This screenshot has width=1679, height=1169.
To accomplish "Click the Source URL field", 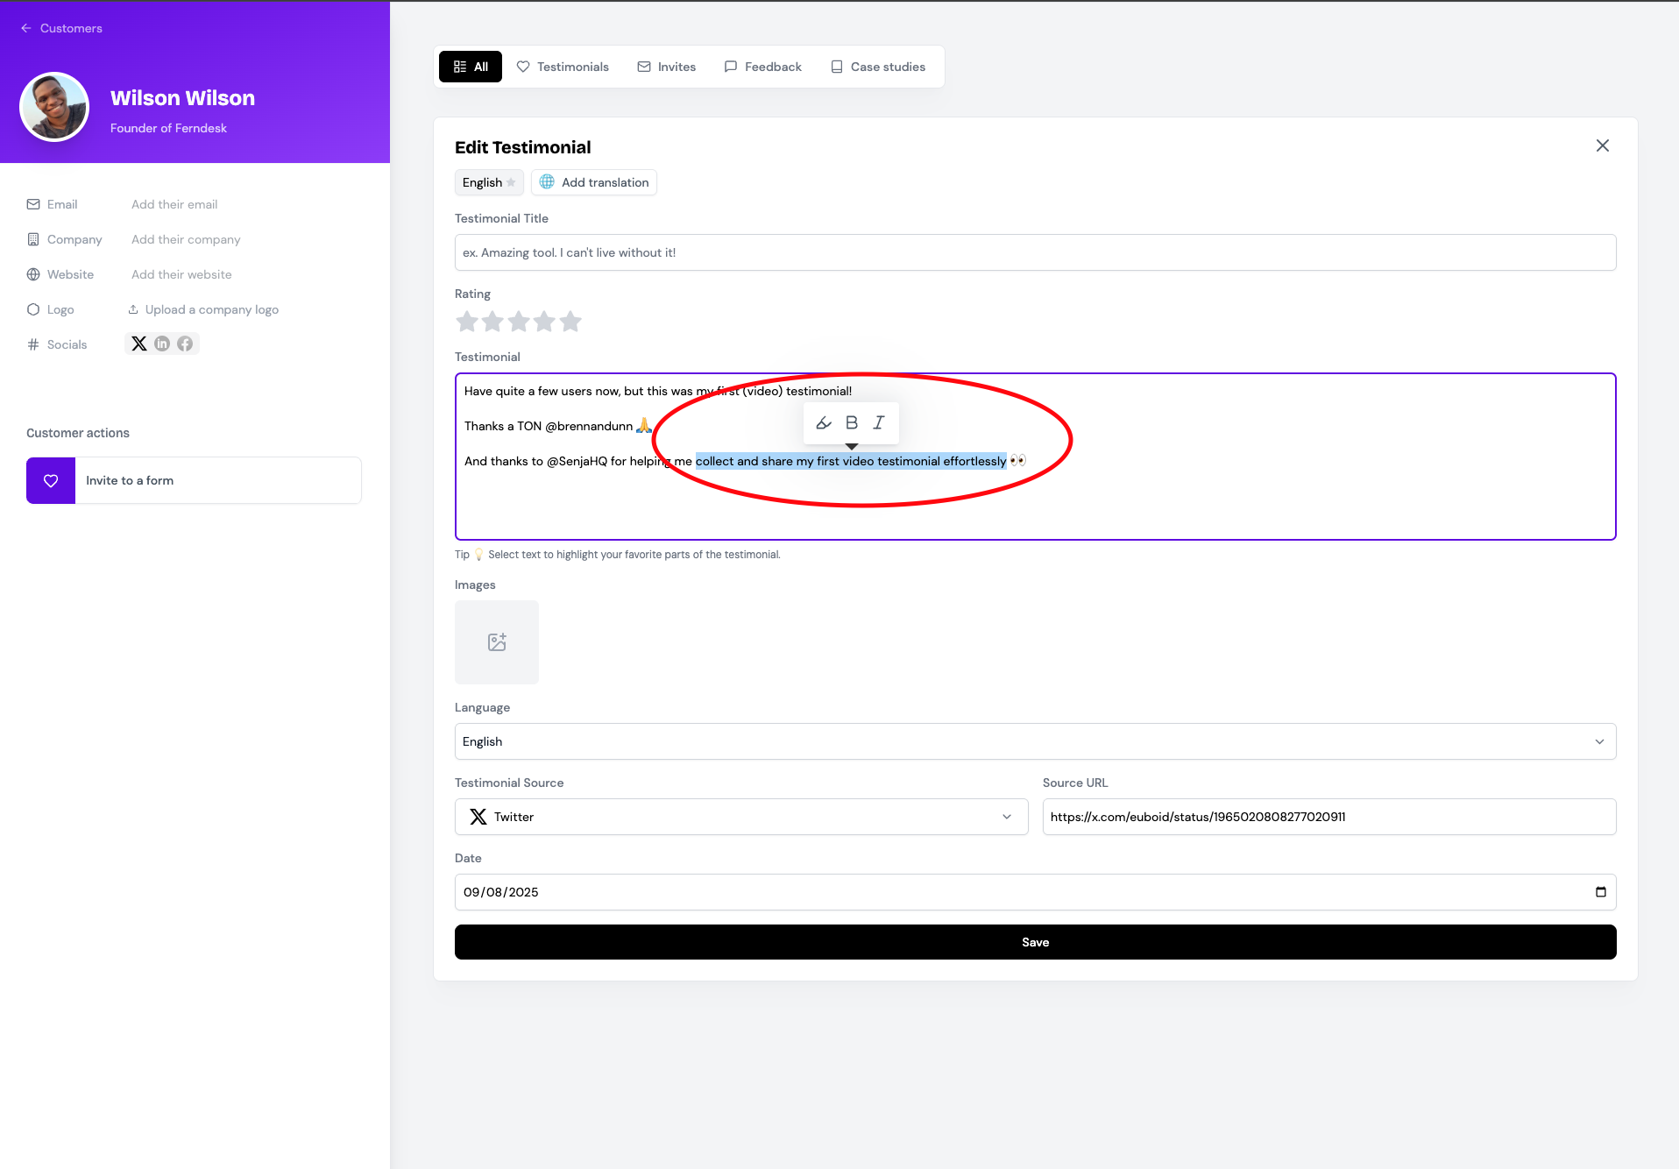I will pyautogui.click(x=1329, y=817).
